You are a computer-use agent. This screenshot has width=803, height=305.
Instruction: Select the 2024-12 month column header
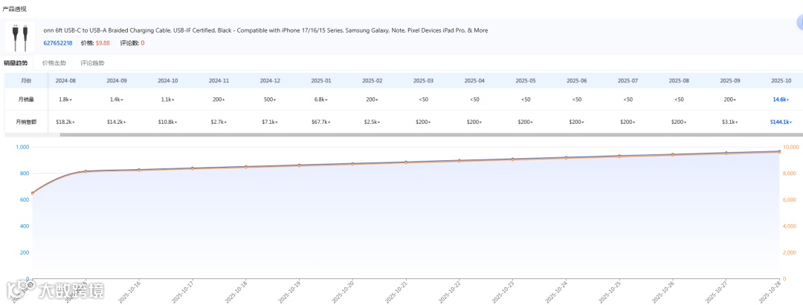pyautogui.click(x=270, y=81)
